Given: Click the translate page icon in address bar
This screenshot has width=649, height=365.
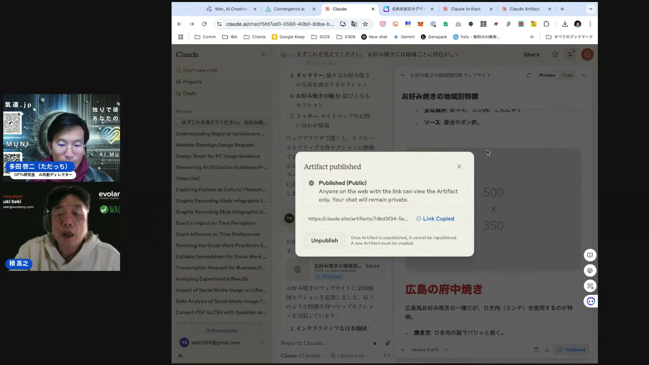Looking at the screenshot, I should (x=354, y=24).
